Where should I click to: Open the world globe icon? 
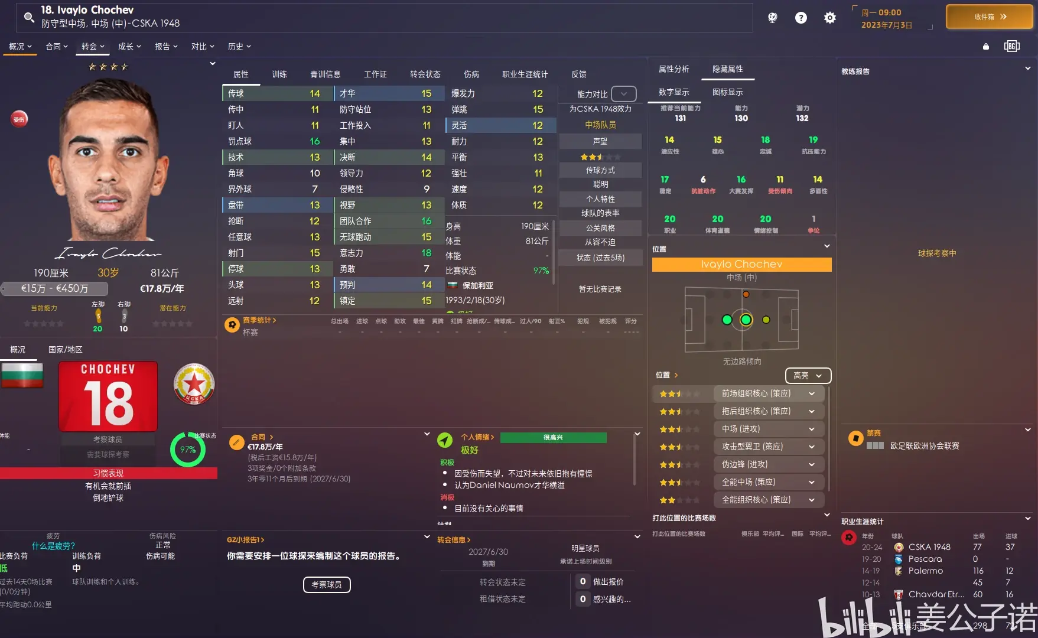click(772, 18)
